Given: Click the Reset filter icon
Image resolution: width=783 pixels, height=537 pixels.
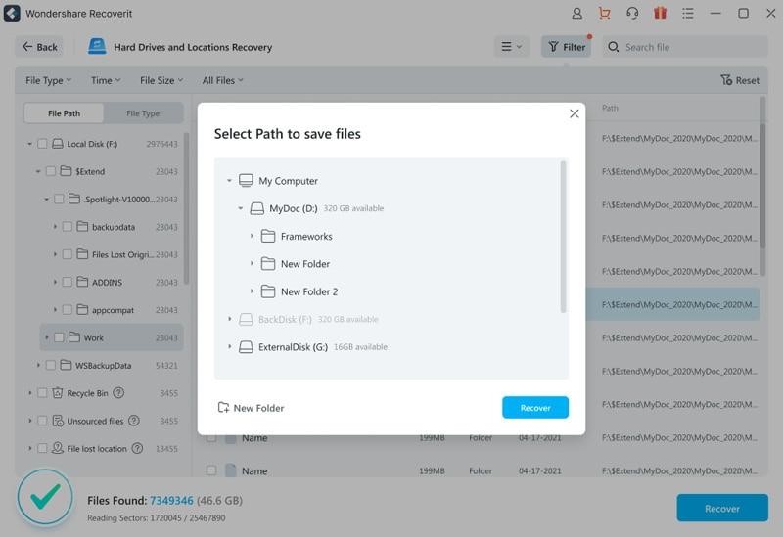Looking at the screenshot, I should tap(726, 80).
